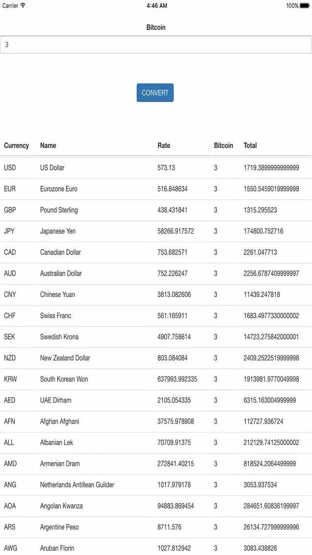
Task: Select the Chinese Yuan row name
Action: tap(57, 295)
